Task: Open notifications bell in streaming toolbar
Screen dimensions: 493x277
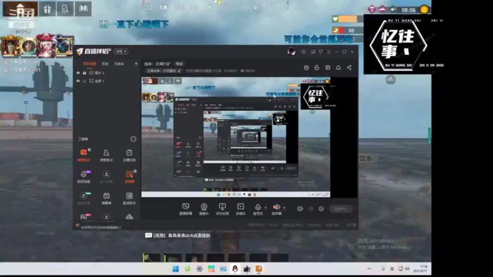Action: 338,68
